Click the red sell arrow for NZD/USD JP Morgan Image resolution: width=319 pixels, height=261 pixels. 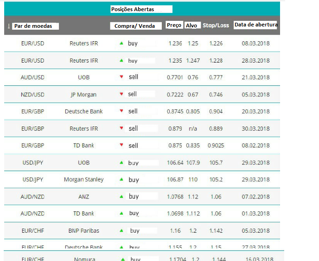(x=121, y=94)
